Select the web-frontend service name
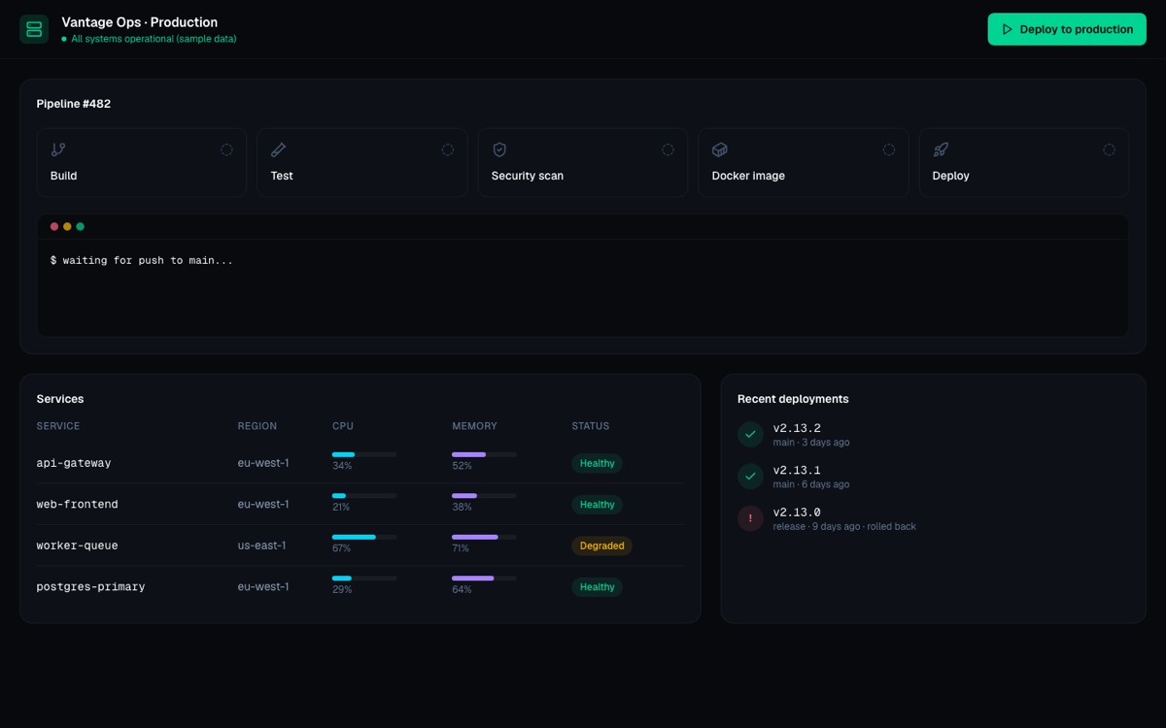 pyautogui.click(x=78, y=505)
